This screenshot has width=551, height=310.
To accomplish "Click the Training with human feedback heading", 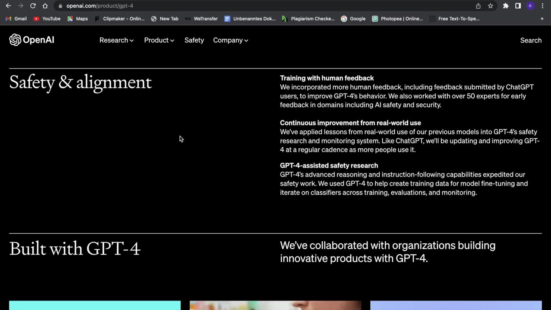I will [x=327, y=78].
